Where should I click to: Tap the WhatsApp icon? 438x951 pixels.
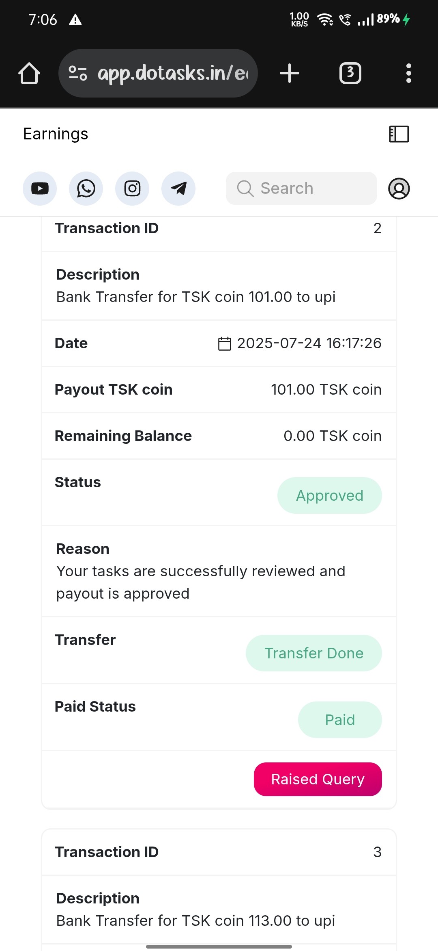(x=86, y=189)
